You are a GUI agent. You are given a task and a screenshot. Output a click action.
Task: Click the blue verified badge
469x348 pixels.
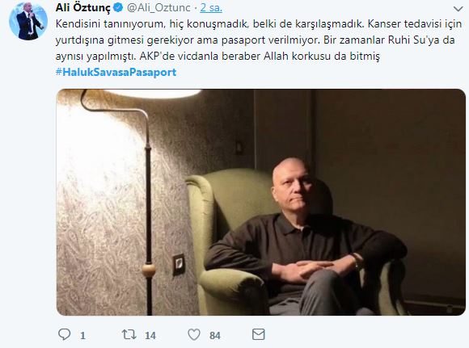pyautogui.click(x=118, y=7)
